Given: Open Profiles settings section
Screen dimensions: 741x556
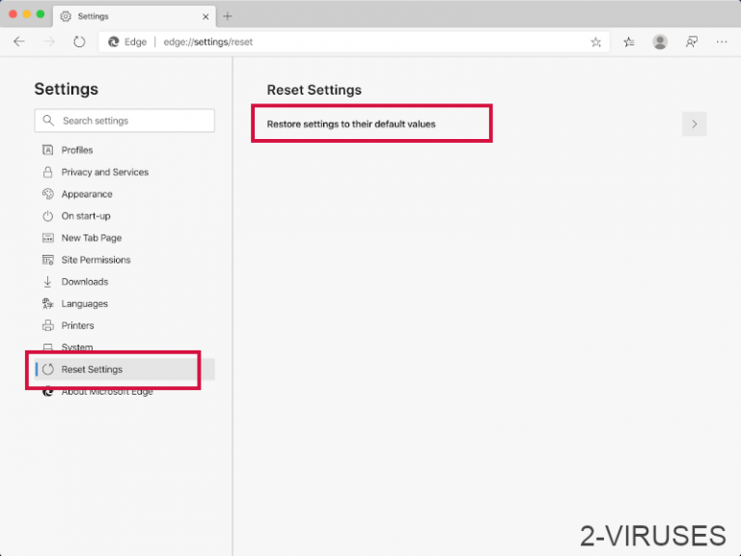Looking at the screenshot, I should [x=77, y=150].
